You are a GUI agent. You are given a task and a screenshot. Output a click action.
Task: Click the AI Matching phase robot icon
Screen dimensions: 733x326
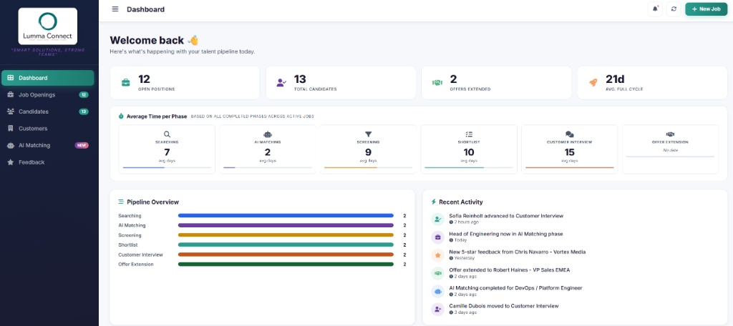tap(268, 134)
